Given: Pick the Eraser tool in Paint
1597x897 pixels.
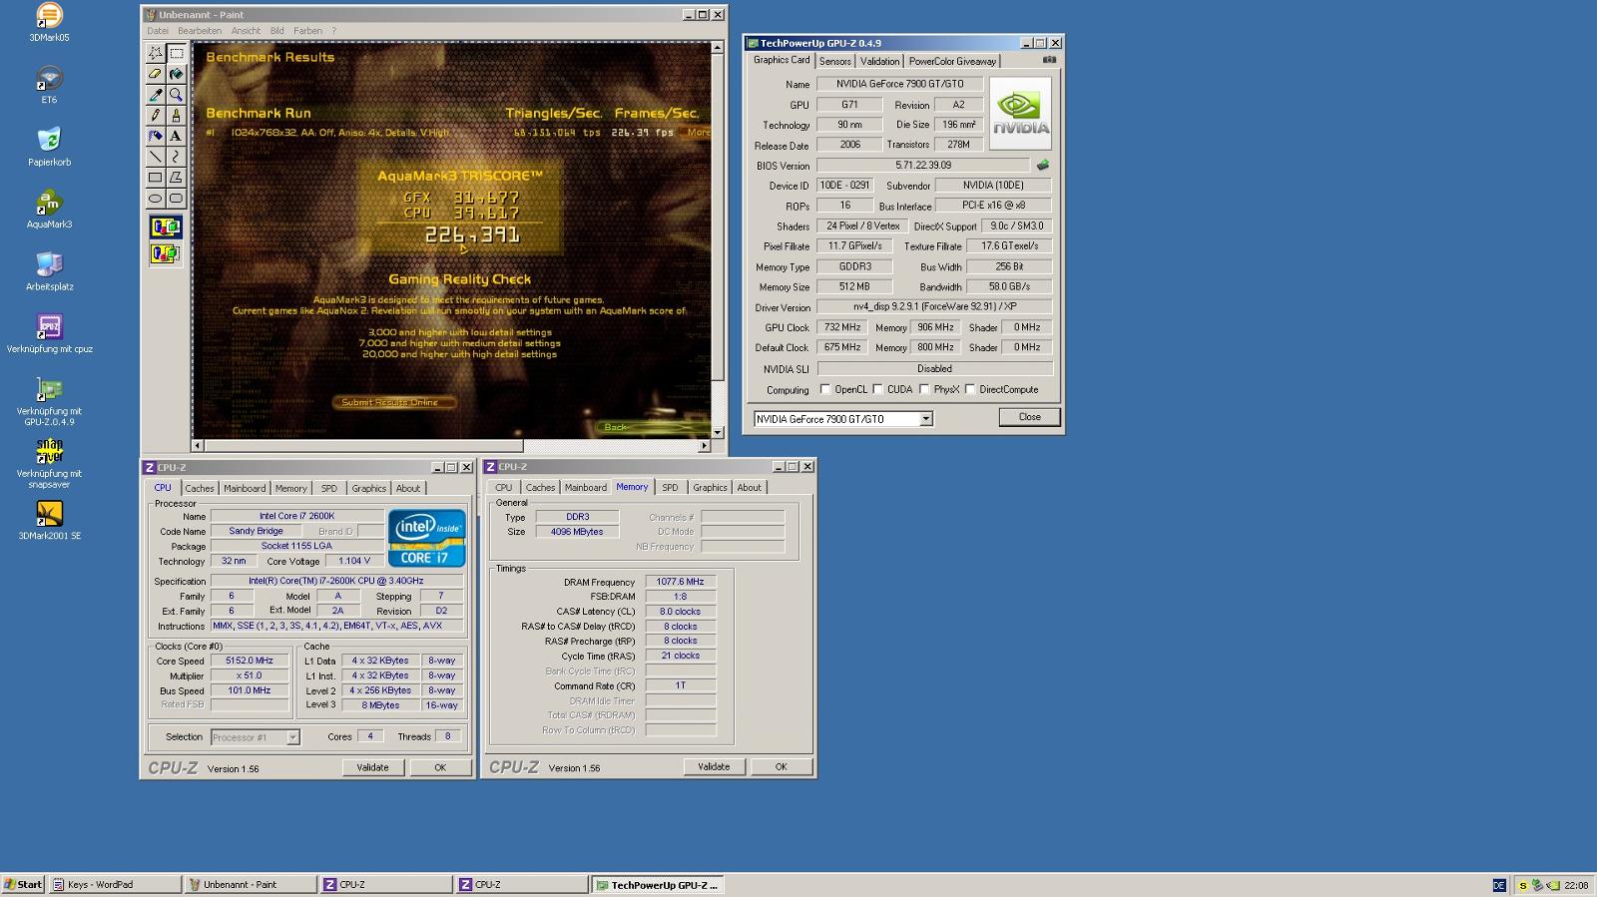Looking at the screenshot, I should tap(155, 74).
